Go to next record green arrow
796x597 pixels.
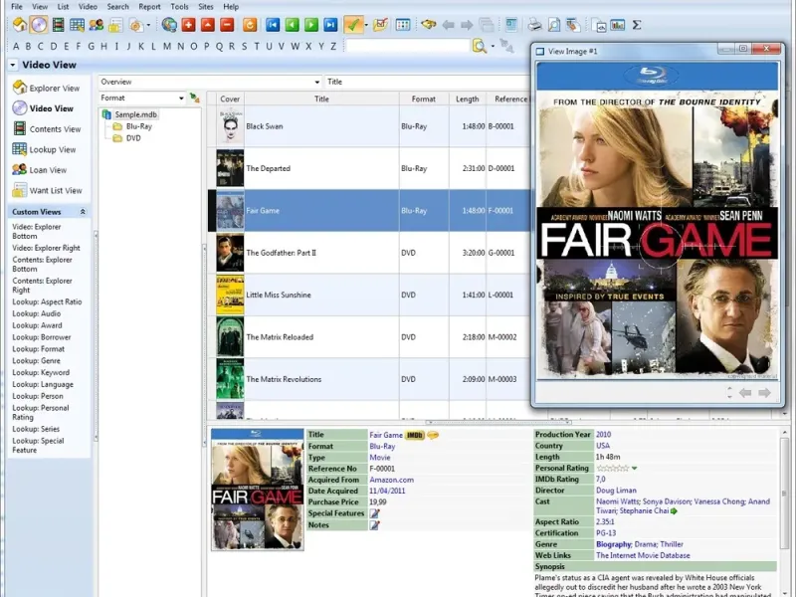pyautogui.click(x=311, y=24)
